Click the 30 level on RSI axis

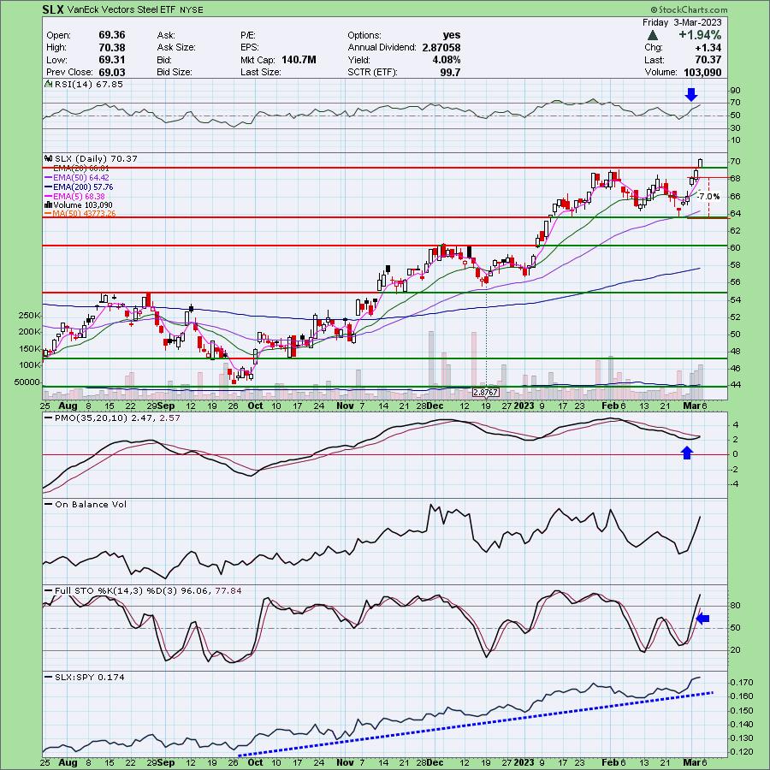coord(736,127)
